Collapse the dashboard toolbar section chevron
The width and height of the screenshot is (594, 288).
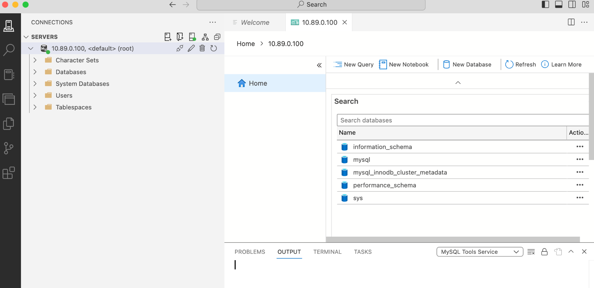coord(458,83)
